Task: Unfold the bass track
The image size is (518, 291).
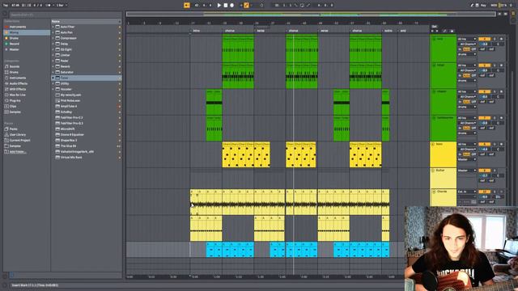Action: point(433,144)
